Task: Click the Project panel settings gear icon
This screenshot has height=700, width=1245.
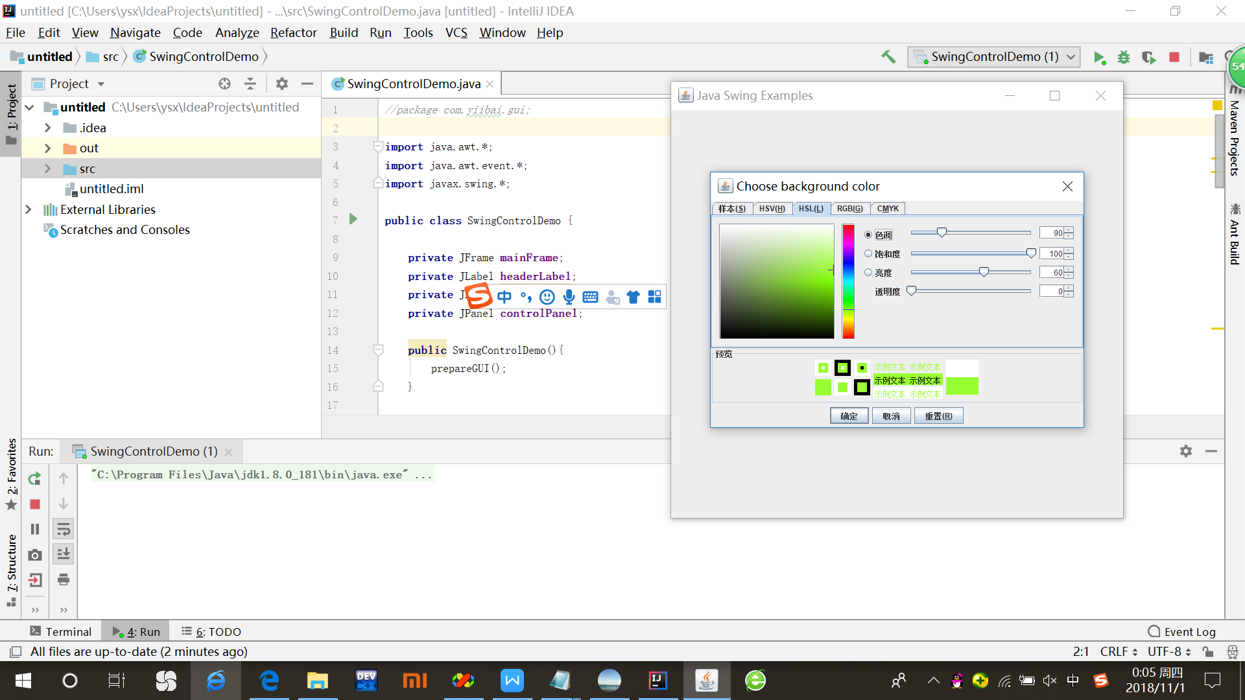Action: click(x=281, y=84)
